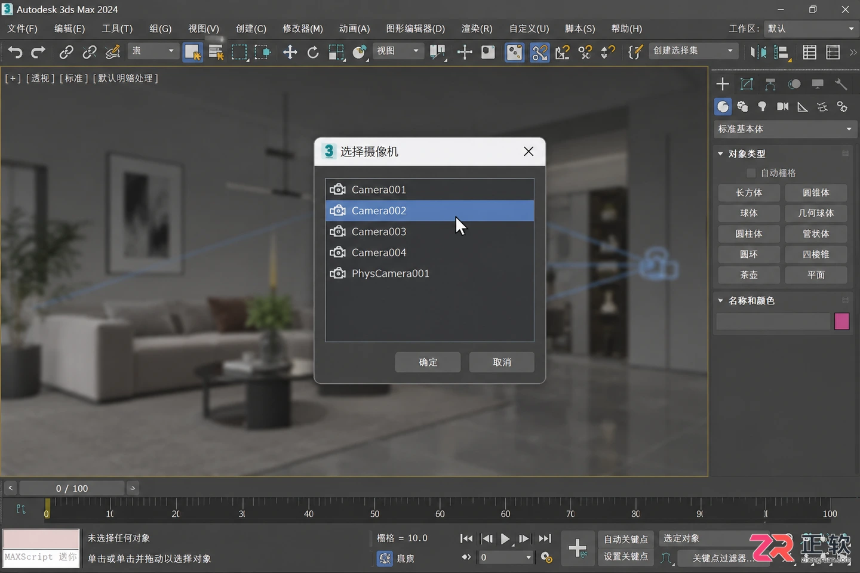This screenshot has height=573, width=860.
Task: Switch to the Cameras category icon
Action: pos(782,107)
